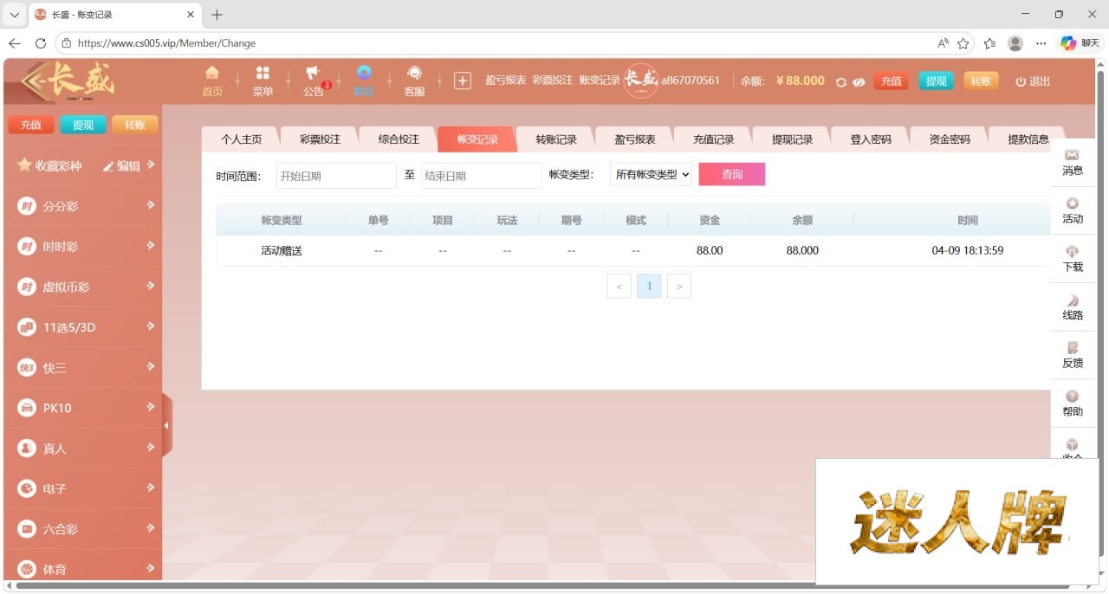Click the 反馈 feedback icon in right sidebar
1109x594 pixels.
tap(1073, 348)
